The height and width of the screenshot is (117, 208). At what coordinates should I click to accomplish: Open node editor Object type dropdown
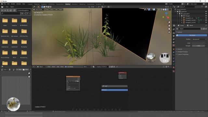(x=41, y=67)
